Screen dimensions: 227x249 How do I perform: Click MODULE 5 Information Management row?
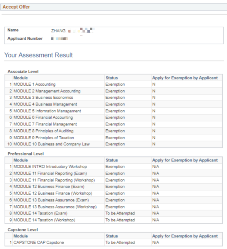[114, 111]
